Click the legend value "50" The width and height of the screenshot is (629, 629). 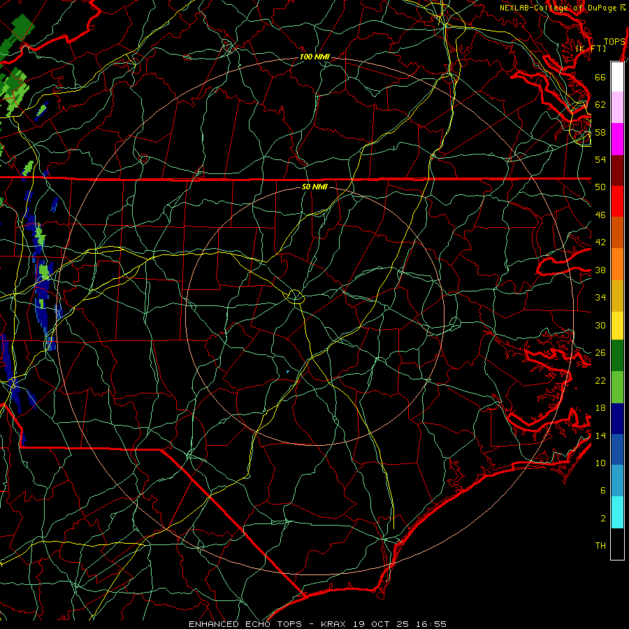tap(600, 187)
